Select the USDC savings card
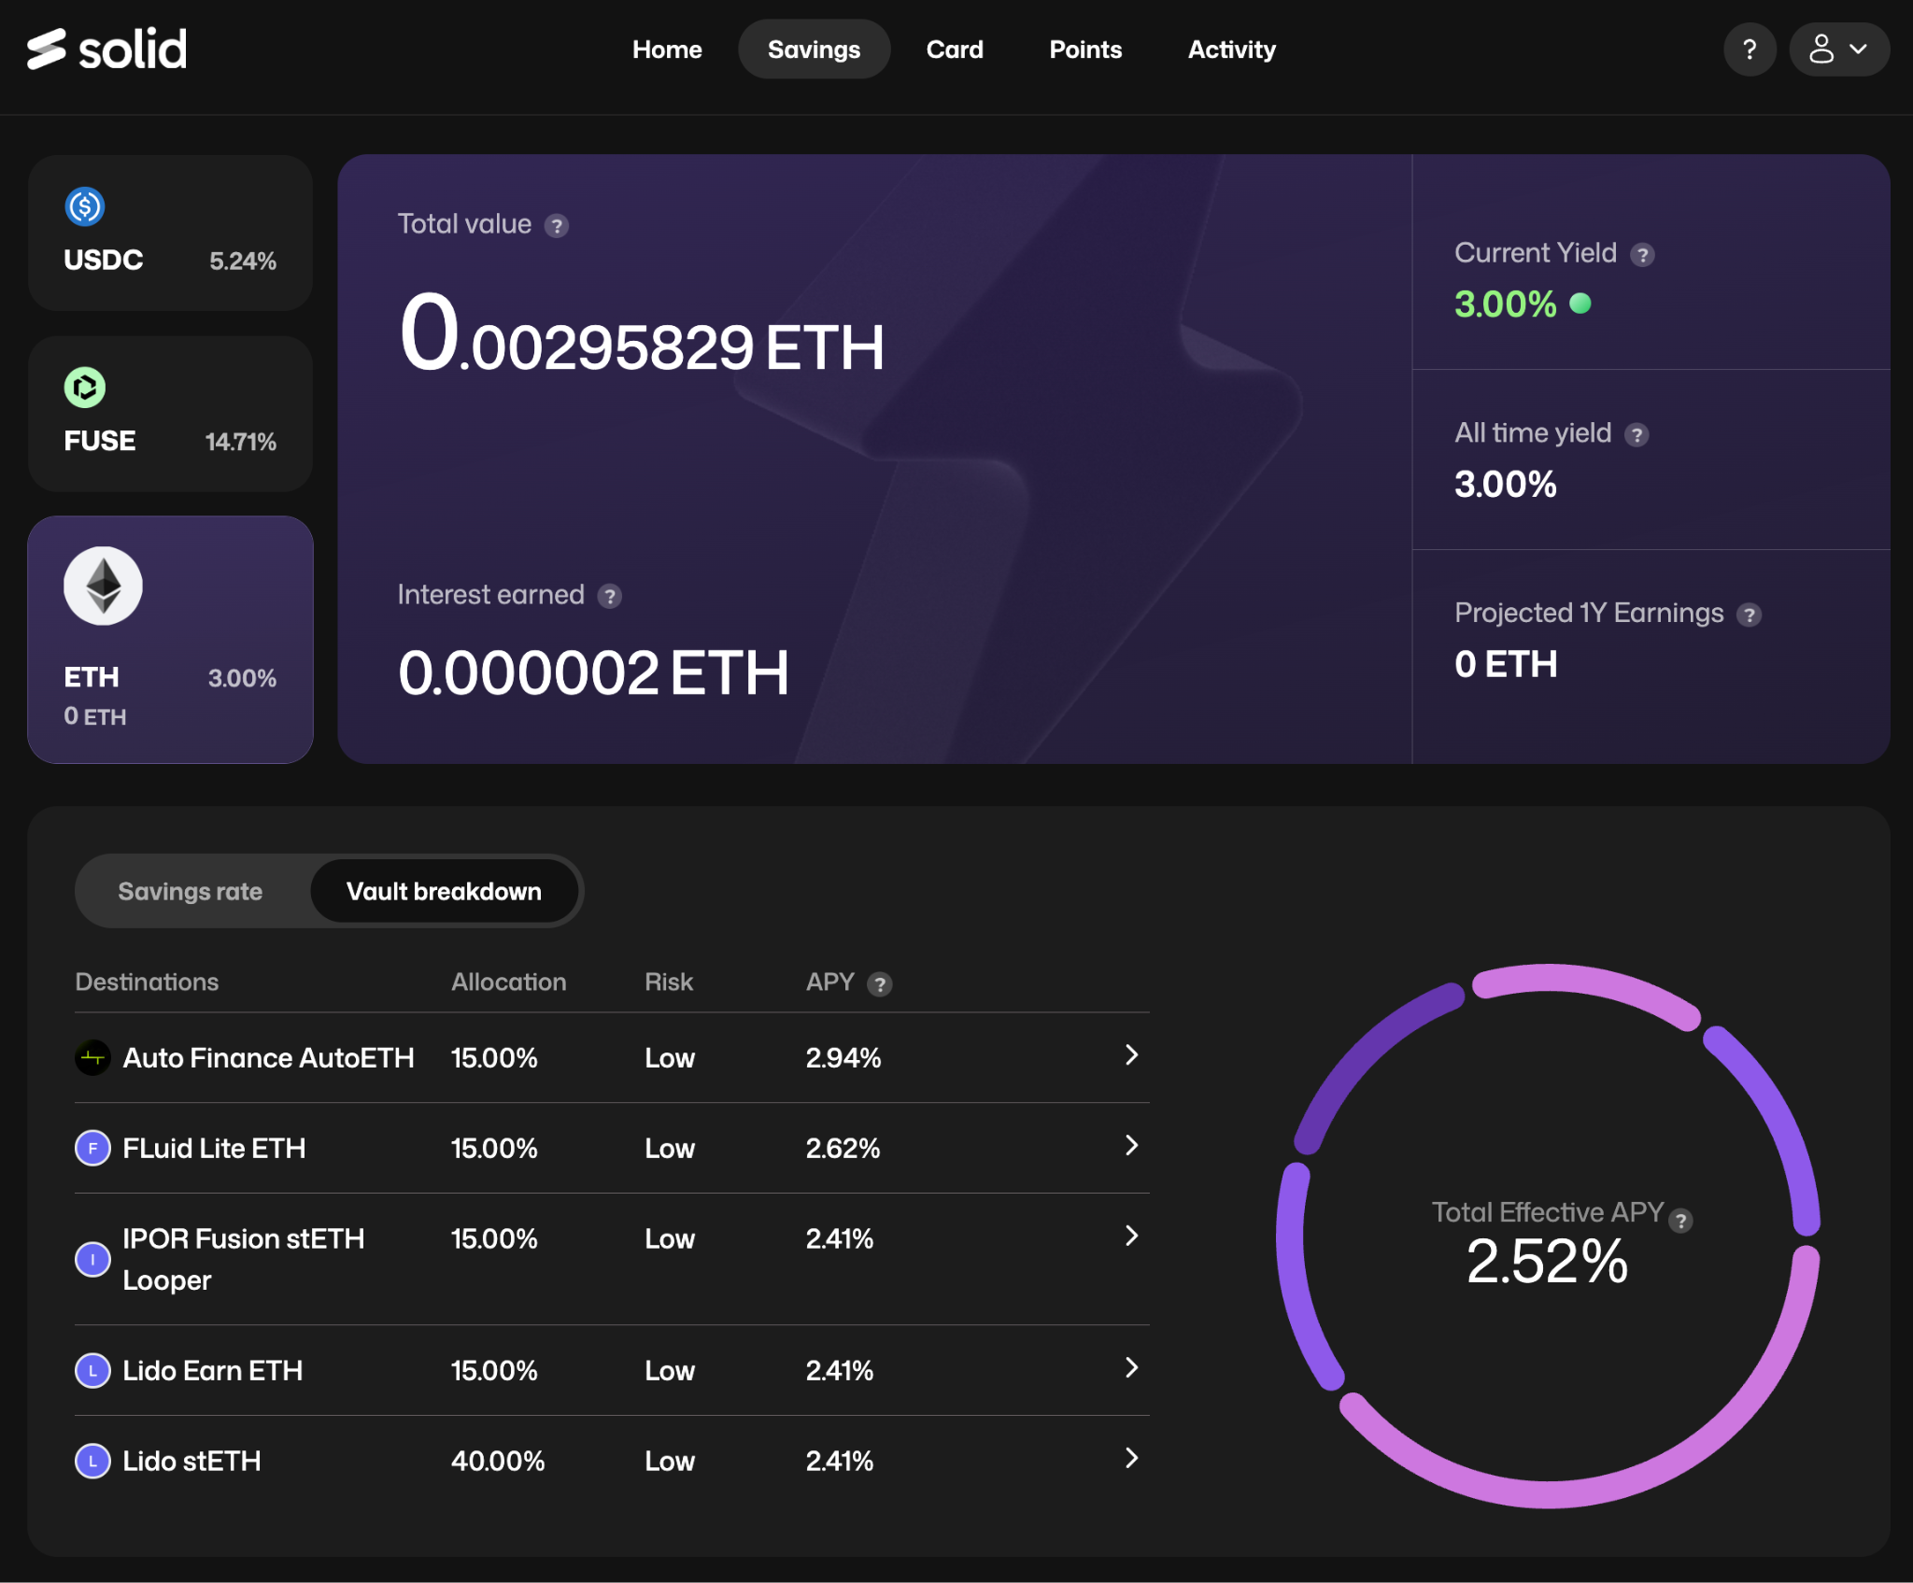The height and width of the screenshot is (1583, 1913). 170,233
